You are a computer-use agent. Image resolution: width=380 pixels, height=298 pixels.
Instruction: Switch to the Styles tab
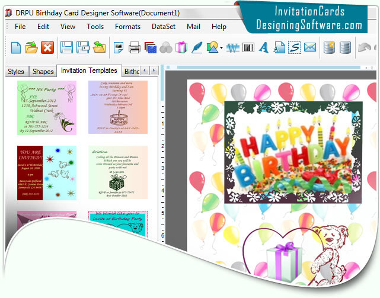tap(16, 72)
